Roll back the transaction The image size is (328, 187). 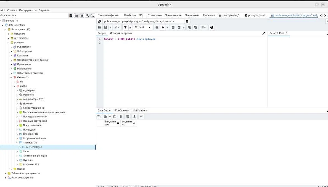(195, 27)
